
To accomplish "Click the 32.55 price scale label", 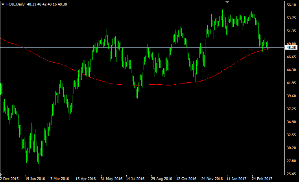I will tap(291, 135).
